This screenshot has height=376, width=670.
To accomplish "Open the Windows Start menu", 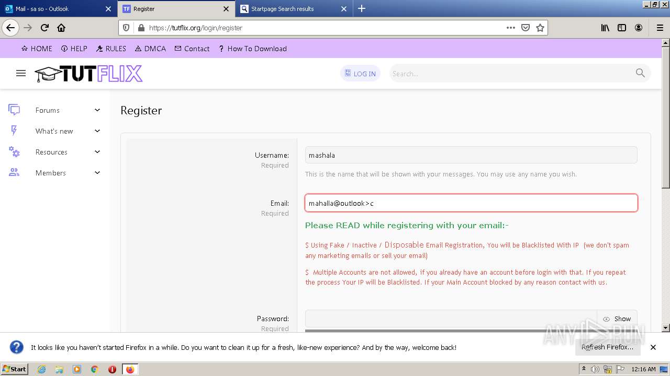I will tap(15, 369).
